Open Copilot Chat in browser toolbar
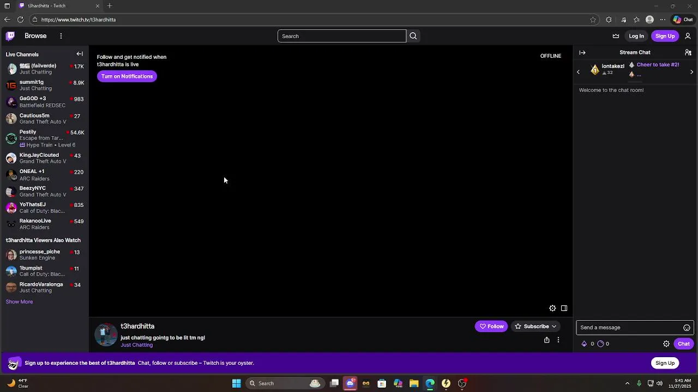 point(683,20)
